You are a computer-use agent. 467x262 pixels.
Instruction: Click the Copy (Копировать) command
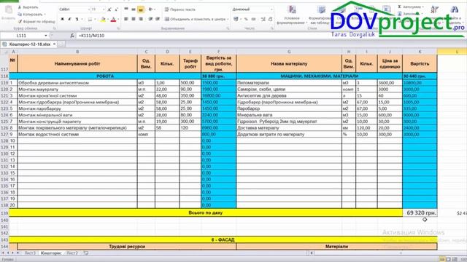point(31,15)
